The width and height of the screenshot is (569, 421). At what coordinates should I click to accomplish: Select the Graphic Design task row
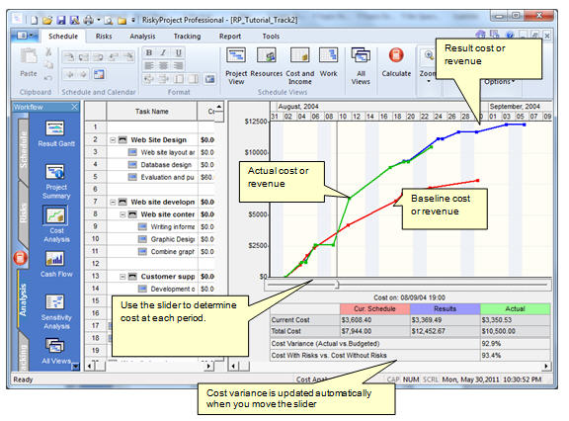tap(150, 239)
